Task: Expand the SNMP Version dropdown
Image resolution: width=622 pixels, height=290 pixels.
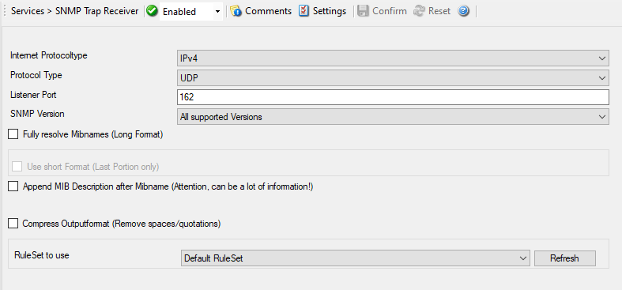Action: click(x=393, y=117)
